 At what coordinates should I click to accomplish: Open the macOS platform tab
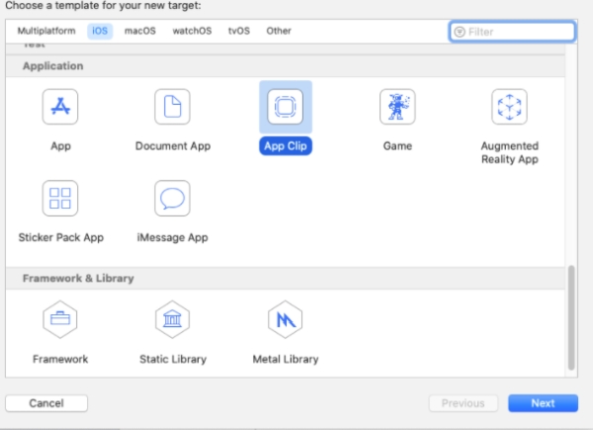pyautogui.click(x=140, y=31)
